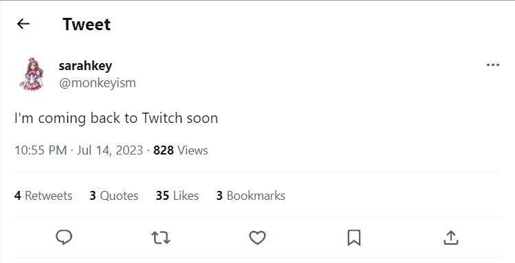This screenshot has height=263, width=515.
Task: Click the sarahkey display name
Action: click(85, 66)
